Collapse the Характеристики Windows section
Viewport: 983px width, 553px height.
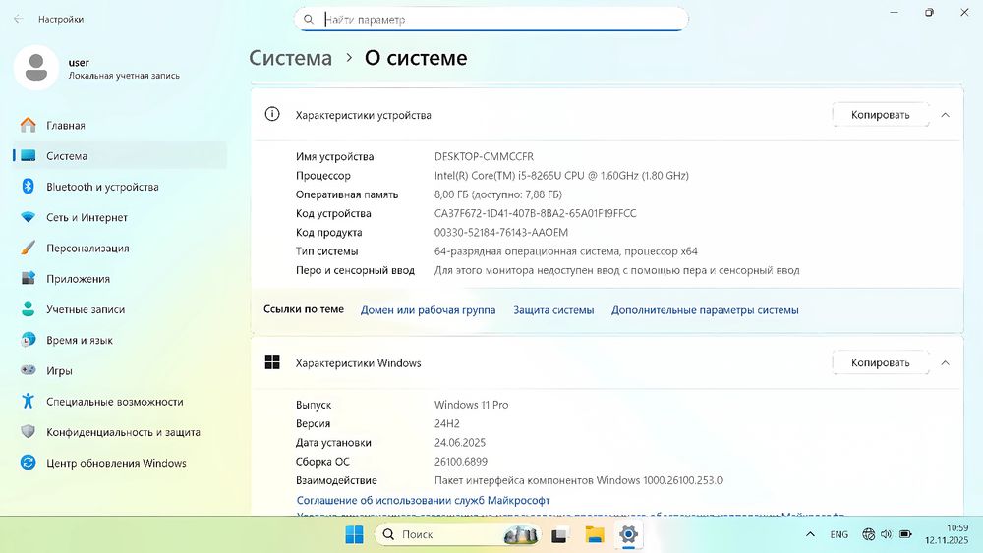pos(946,362)
